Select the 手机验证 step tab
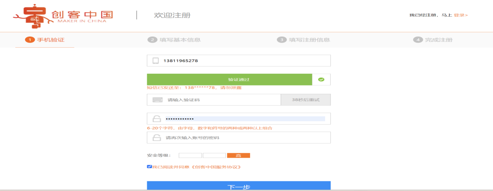493x191 pixels. [45, 40]
